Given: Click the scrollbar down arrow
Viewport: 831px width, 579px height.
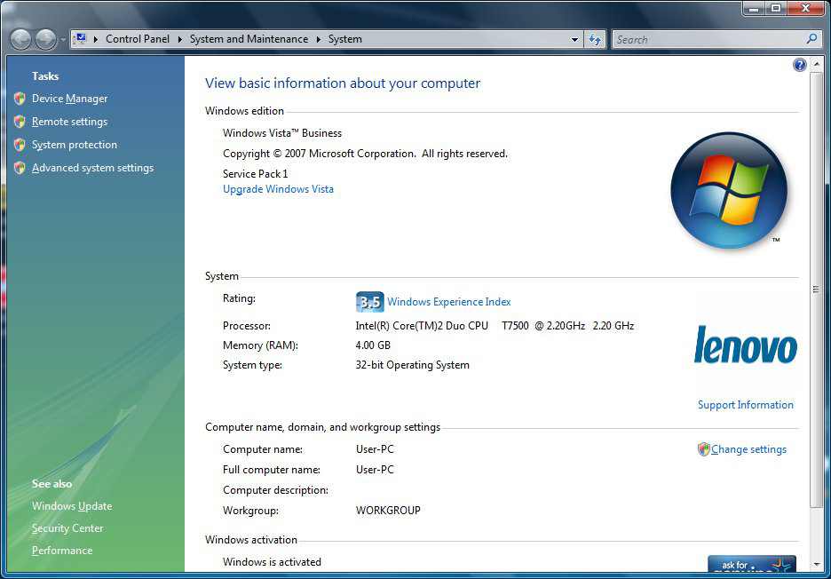Looking at the screenshot, I should point(816,565).
